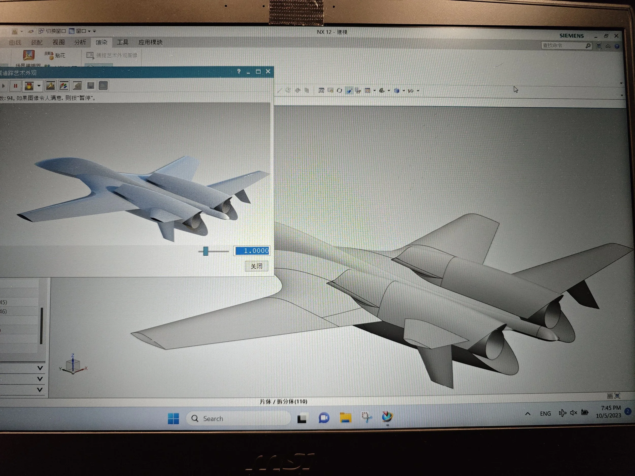Click the slider handle beside 1.0000
This screenshot has width=635, height=476.
tap(205, 251)
